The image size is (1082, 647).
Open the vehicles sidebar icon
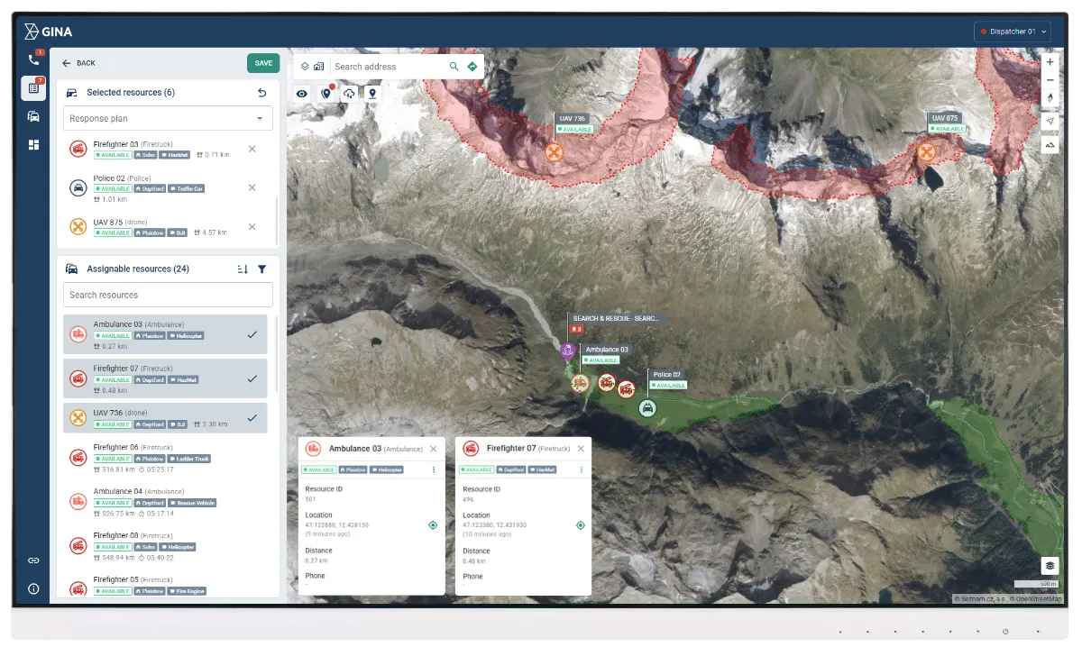point(33,115)
